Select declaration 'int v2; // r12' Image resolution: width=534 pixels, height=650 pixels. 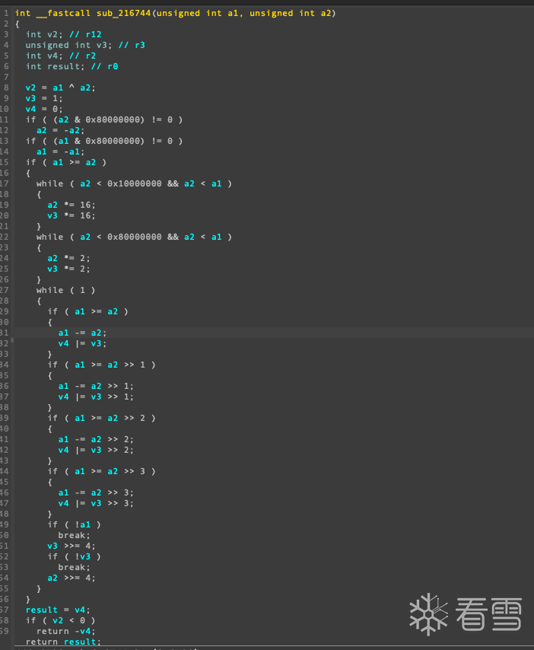(63, 34)
